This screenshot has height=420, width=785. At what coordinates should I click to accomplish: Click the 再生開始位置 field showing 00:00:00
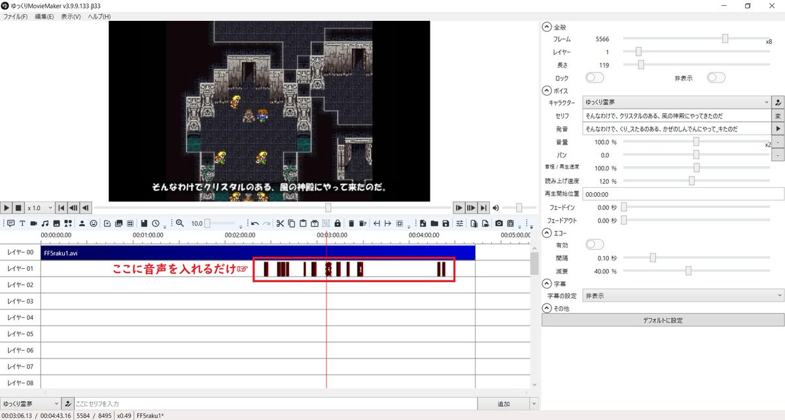click(683, 194)
